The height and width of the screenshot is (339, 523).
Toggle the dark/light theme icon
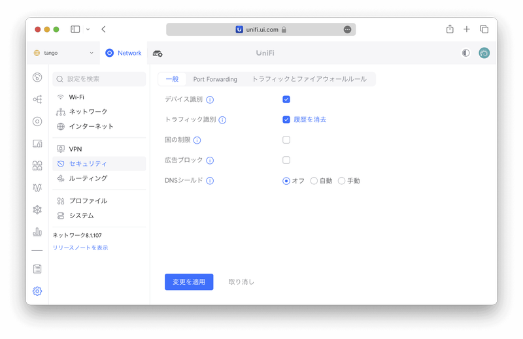(x=465, y=53)
